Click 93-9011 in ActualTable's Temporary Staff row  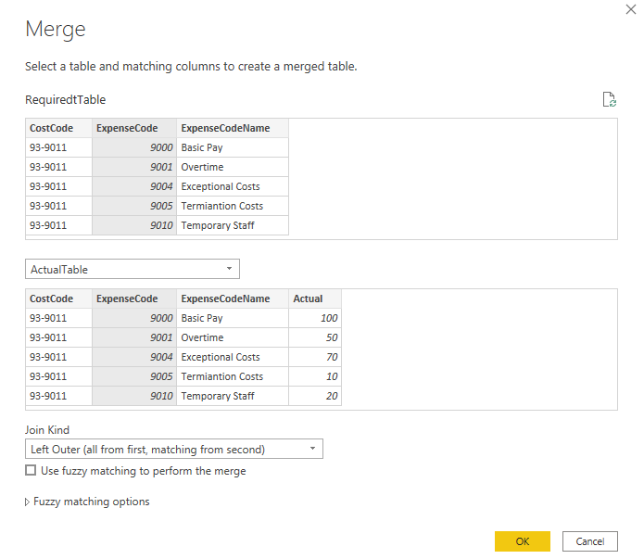point(58,396)
